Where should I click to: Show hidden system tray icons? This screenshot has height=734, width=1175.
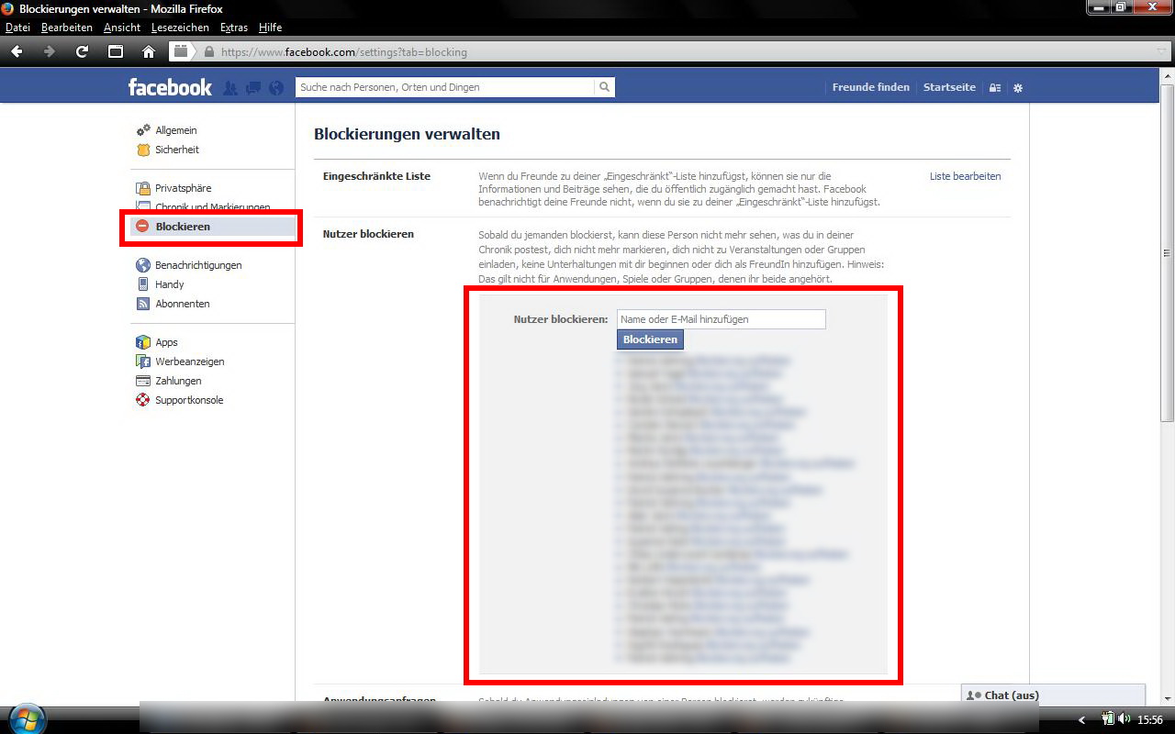(x=1082, y=720)
